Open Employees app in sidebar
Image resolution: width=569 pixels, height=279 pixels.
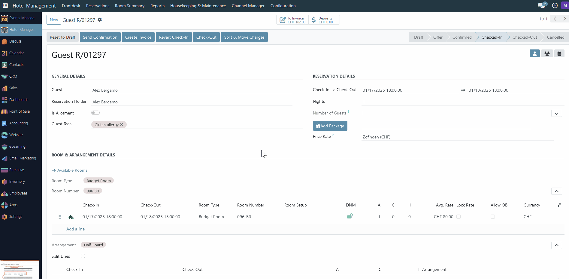(21, 193)
